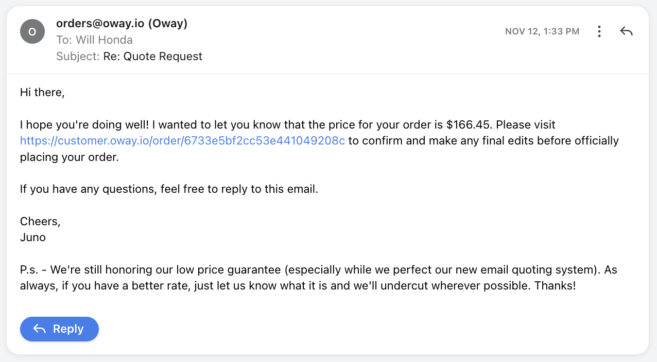Click the arrow icon inside Reply button

pyautogui.click(x=40, y=329)
